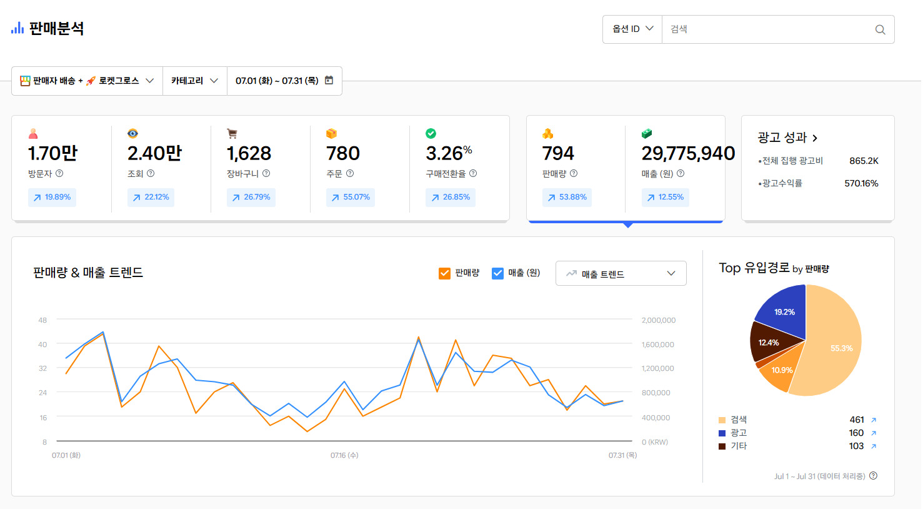
Task: Click the 53.88% 판매량 growth badge
Action: click(x=567, y=197)
